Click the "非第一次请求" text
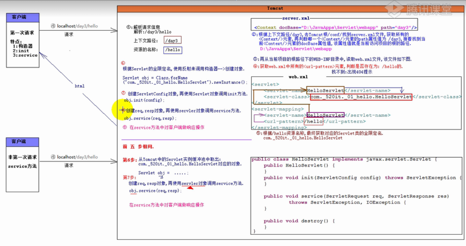The width and height of the screenshot is (466, 246). pos(22,157)
